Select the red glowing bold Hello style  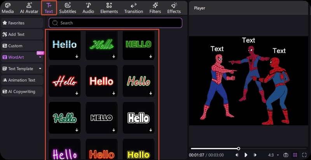point(101,81)
